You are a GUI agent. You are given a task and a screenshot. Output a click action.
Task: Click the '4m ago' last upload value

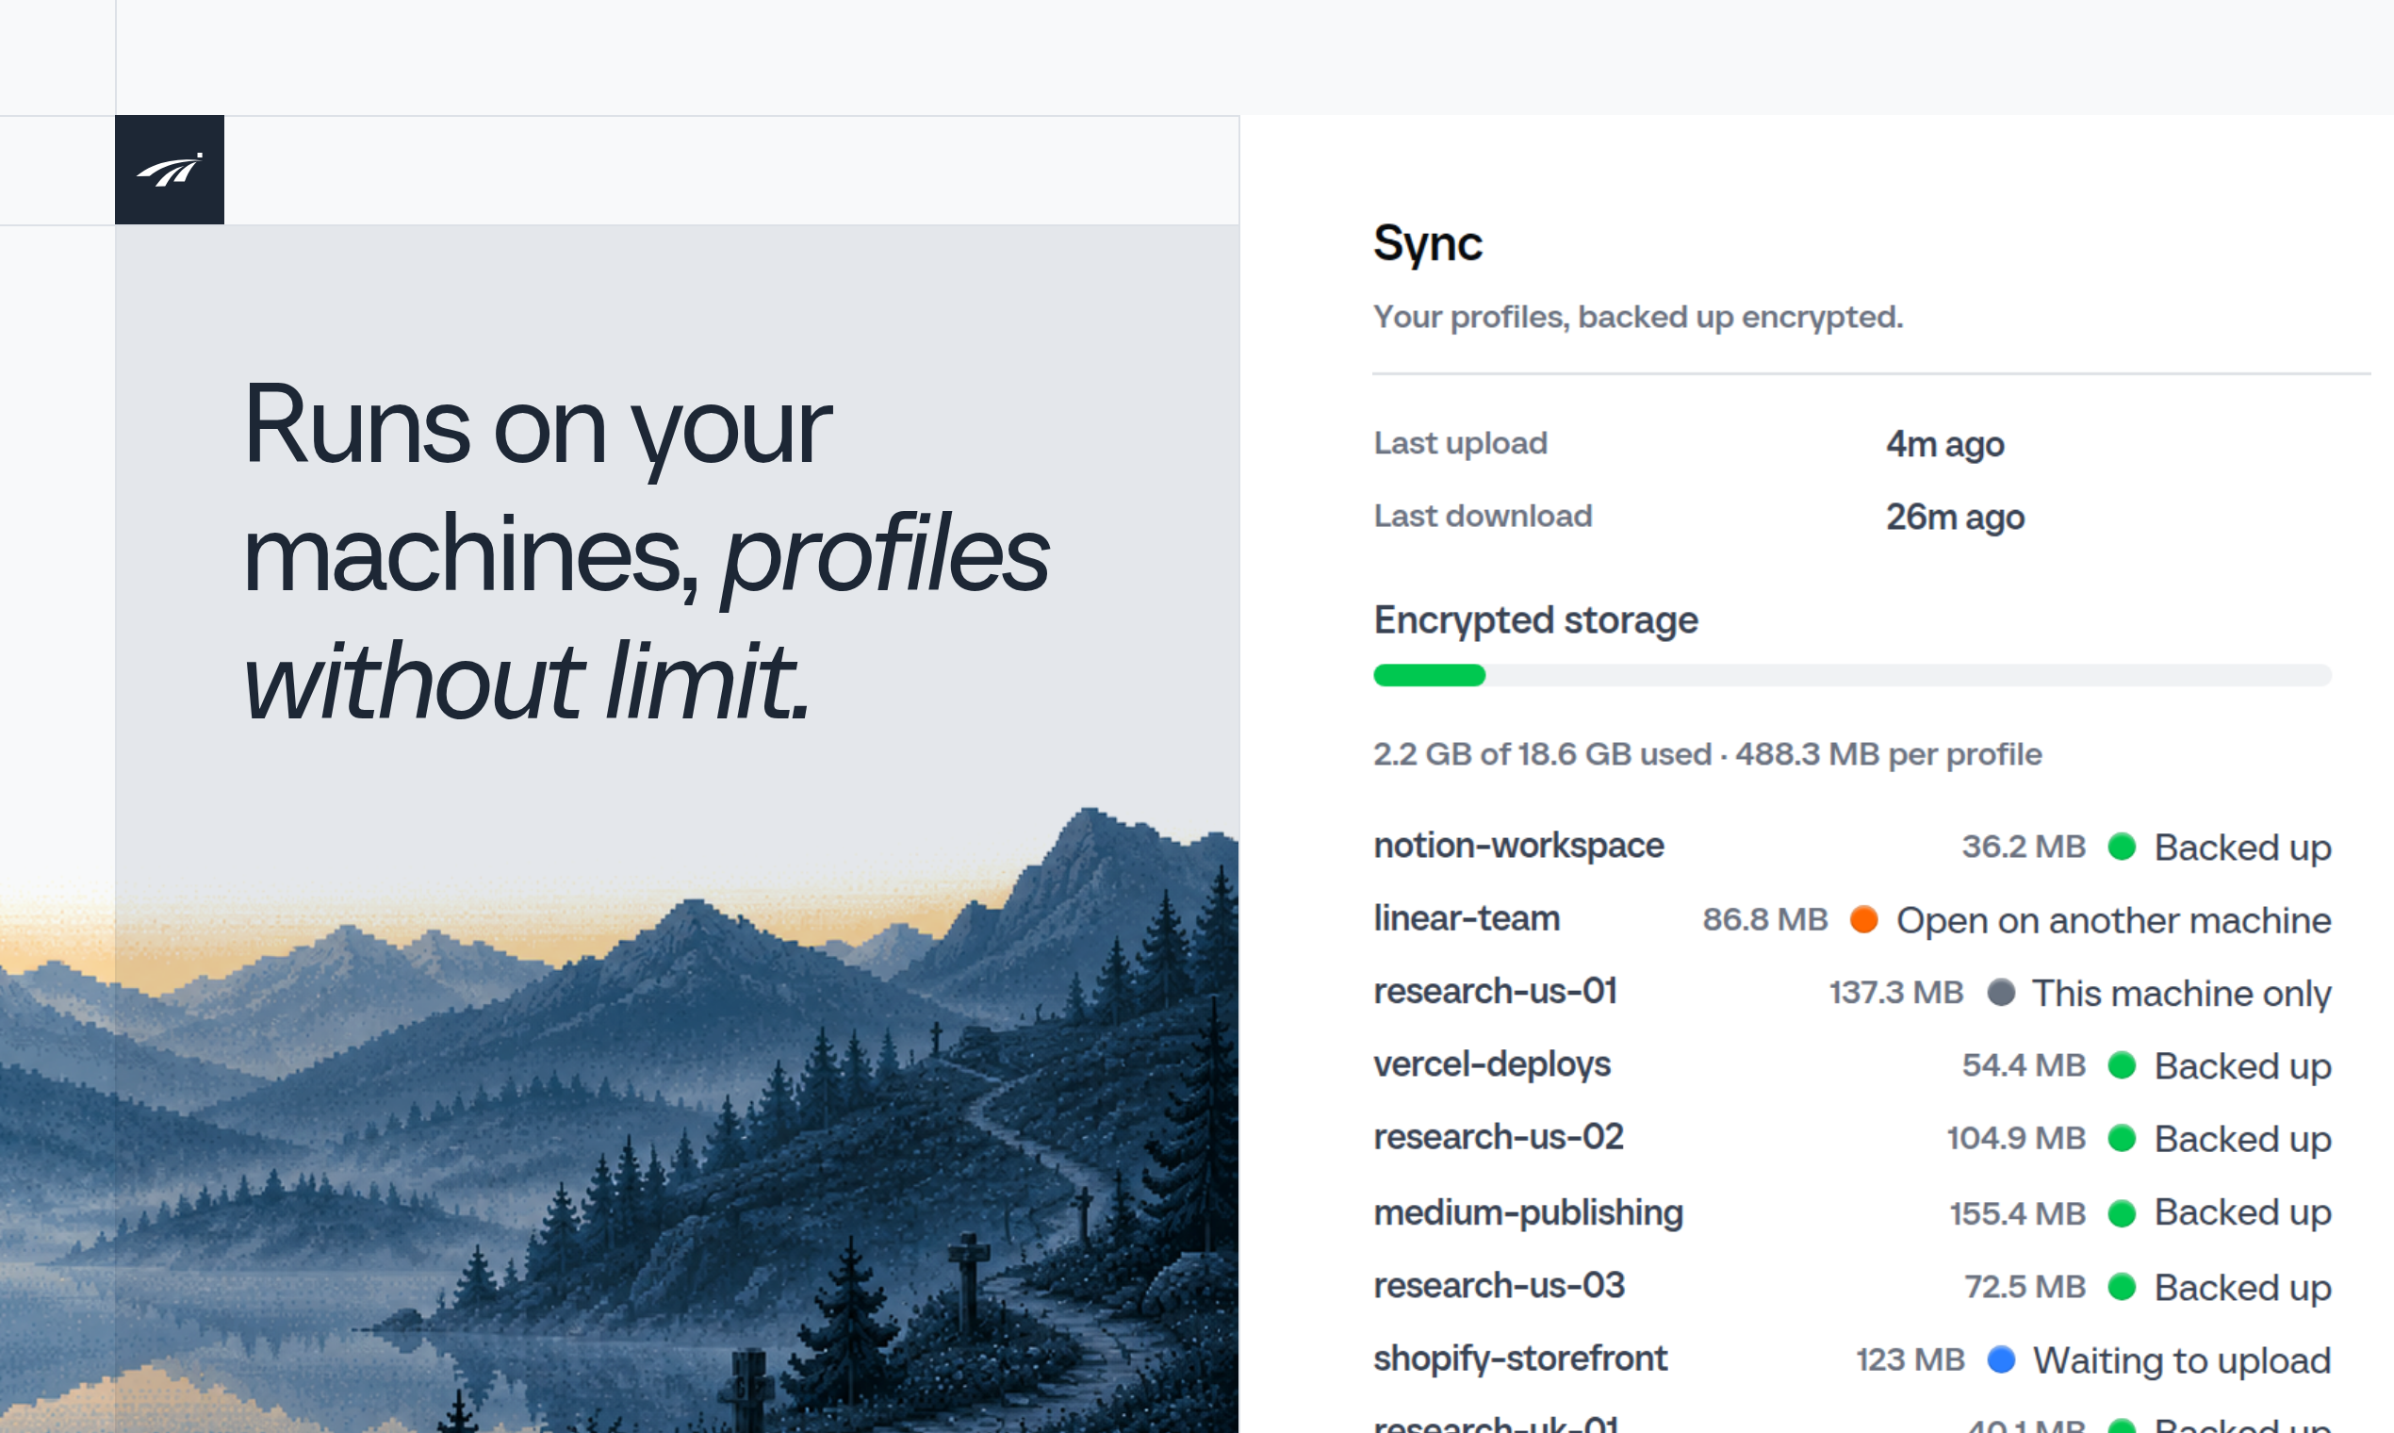(1944, 444)
